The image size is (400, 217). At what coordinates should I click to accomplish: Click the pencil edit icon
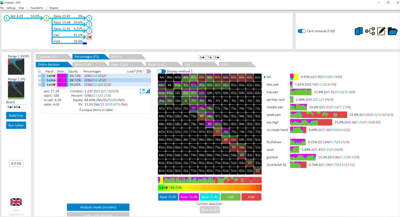click(x=381, y=31)
